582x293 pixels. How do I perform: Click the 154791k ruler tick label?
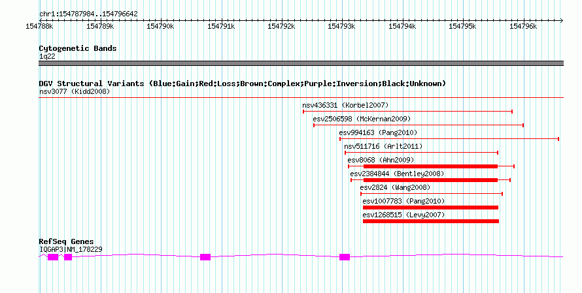pos(221,27)
